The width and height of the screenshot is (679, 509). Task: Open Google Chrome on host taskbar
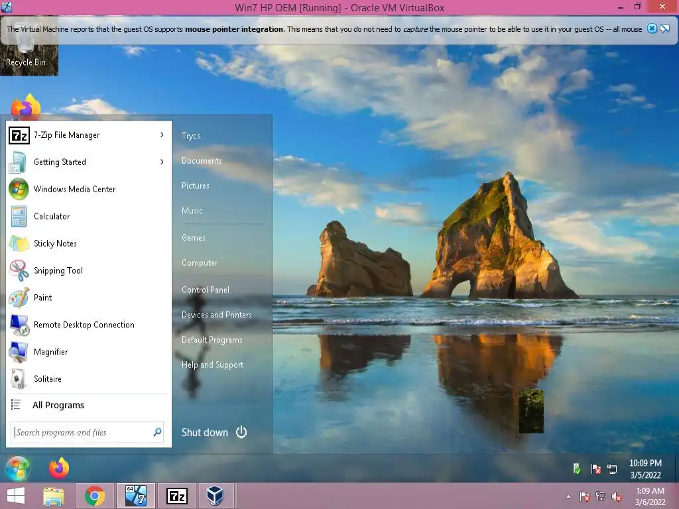[x=95, y=496]
